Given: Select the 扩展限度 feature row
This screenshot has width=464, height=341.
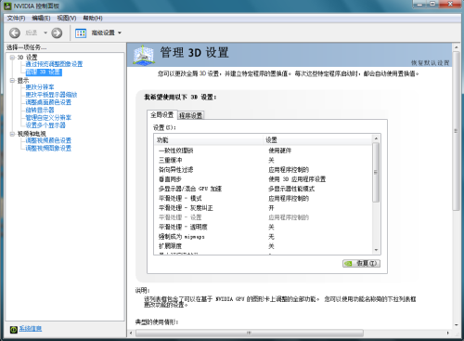Looking at the screenshot, I should (x=264, y=246).
